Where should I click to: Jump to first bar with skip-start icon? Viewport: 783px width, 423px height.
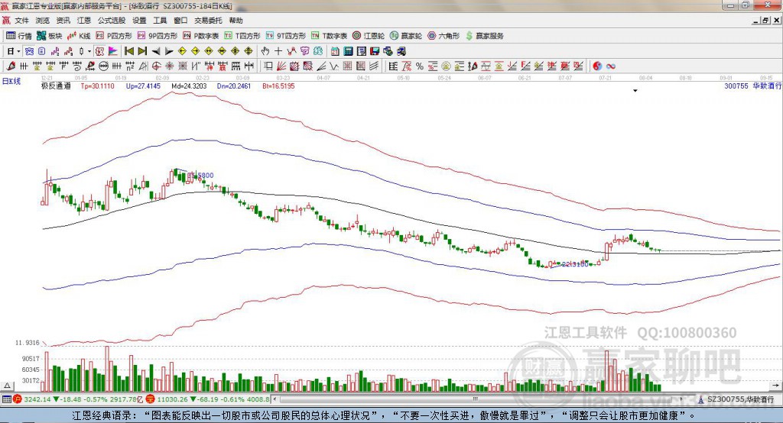(x=129, y=51)
